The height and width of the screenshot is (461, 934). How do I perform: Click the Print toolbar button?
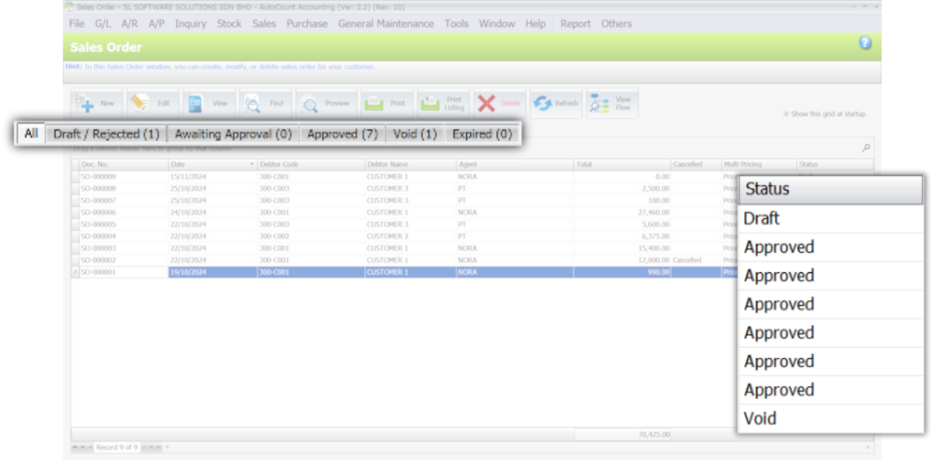pyautogui.click(x=387, y=103)
